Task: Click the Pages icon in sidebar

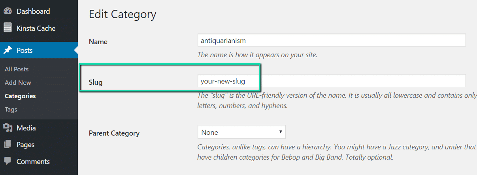Action: click(8, 145)
